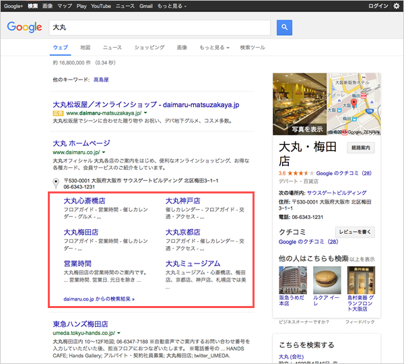This screenshot has height=364, width=404.
Task: Click the star rating of 大丸・梅田店
Action: click(301, 173)
